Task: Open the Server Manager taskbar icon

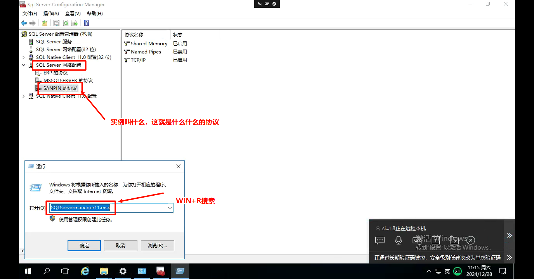Action: (x=142, y=271)
